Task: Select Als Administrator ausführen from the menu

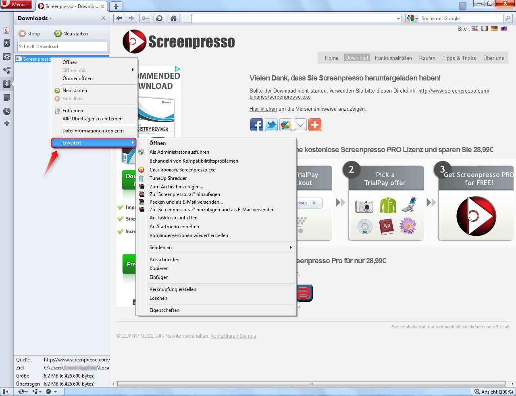Action: click(179, 152)
